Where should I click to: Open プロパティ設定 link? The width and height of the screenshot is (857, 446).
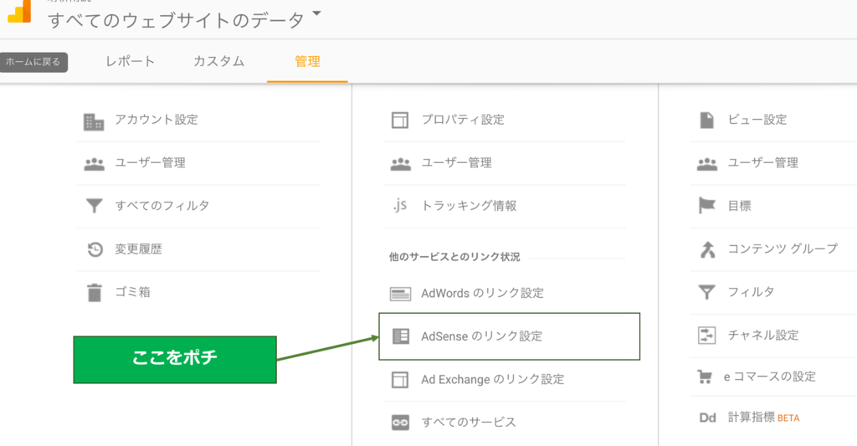pos(462,120)
